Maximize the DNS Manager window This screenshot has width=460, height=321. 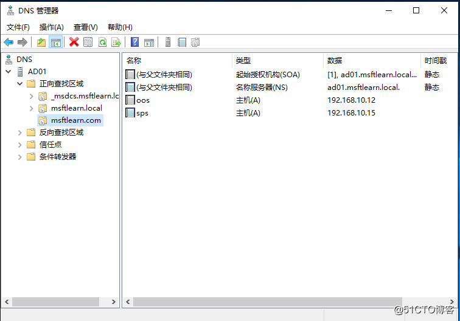(416, 10)
